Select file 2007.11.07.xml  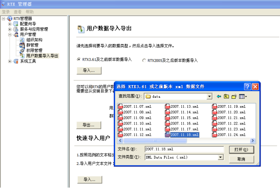point(136,106)
